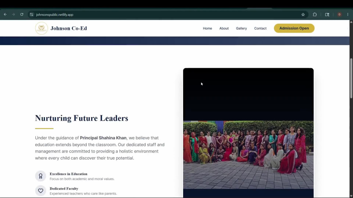The height and width of the screenshot is (198, 353).
Task: Open the browser extensions puzzle icon
Action: (x=315, y=14)
